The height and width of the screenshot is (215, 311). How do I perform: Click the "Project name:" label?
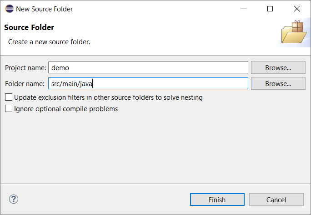click(25, 68)
